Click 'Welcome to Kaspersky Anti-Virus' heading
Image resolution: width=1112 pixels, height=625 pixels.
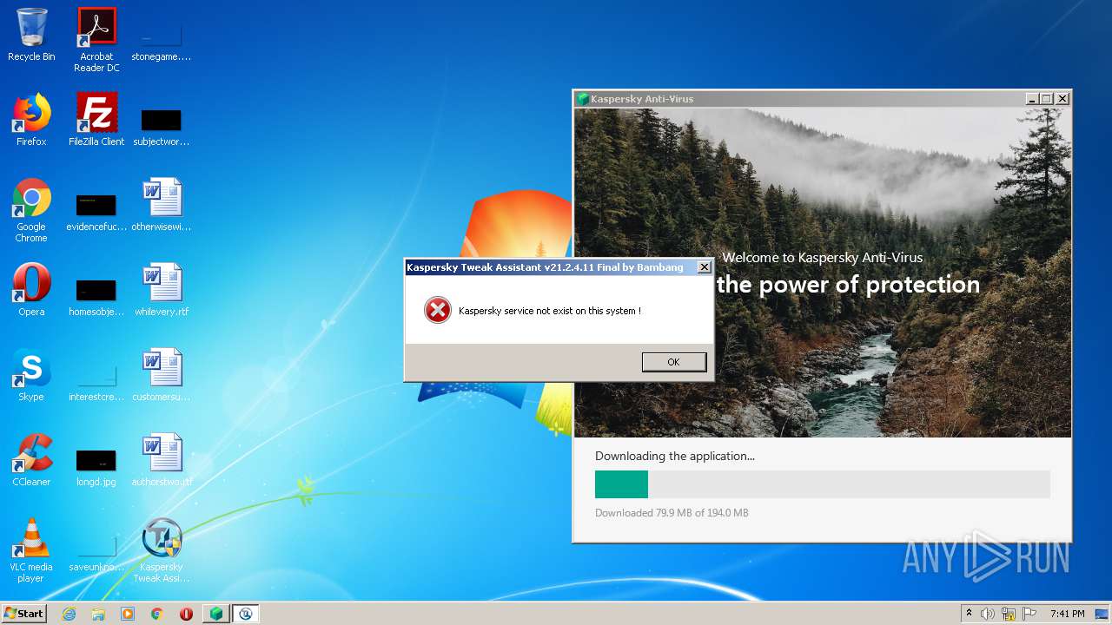[x=823, y=258]
